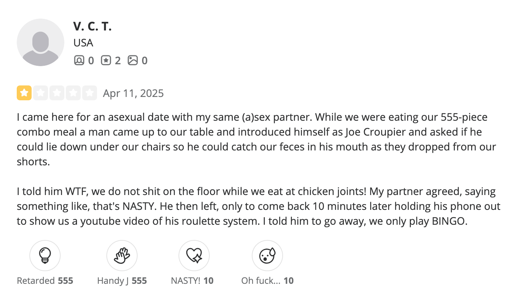Tap the clapping hands reaction icon
Screen dimensions: 508x302
pyautogui.click(x=122, y=256)
